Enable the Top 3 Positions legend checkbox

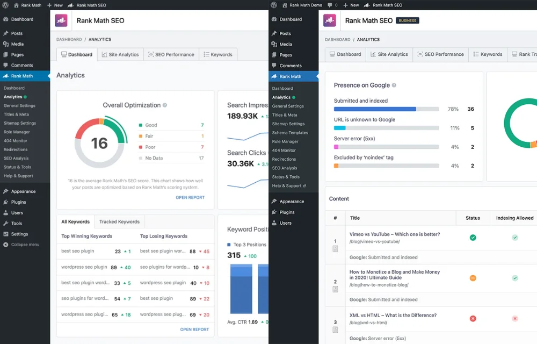(x=228, y=243)
